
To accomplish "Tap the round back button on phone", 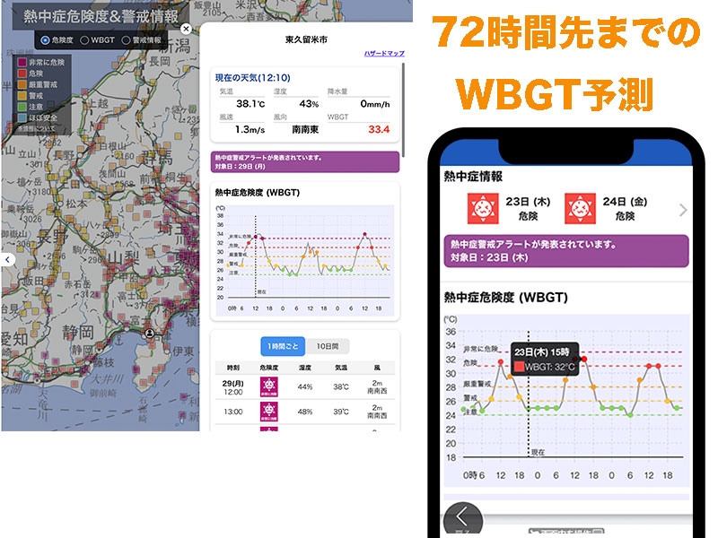I will [463, 518].
